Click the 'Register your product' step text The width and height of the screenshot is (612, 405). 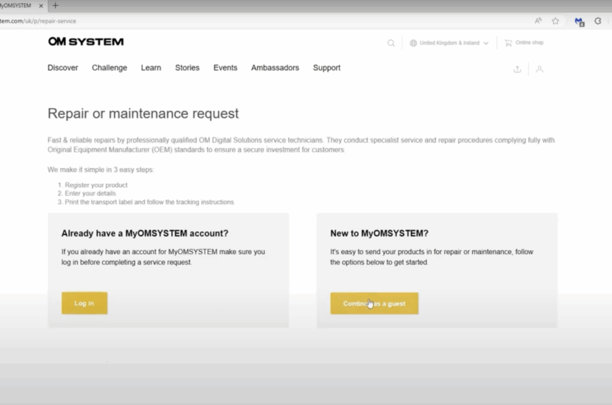click(96, 185)
